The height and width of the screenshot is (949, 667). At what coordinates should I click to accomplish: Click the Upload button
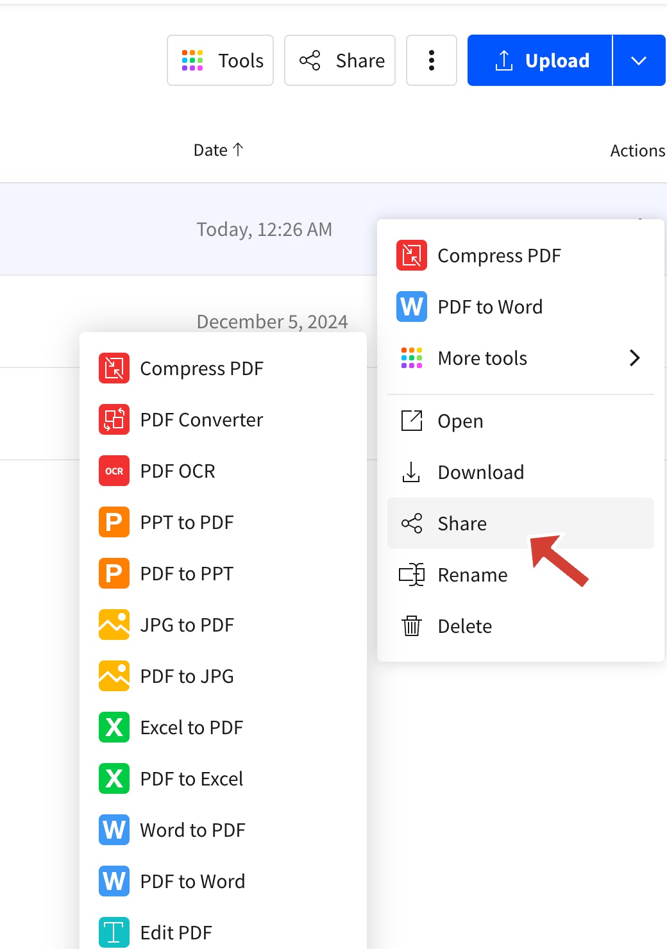pyautogui.click(x=541, y=60)
